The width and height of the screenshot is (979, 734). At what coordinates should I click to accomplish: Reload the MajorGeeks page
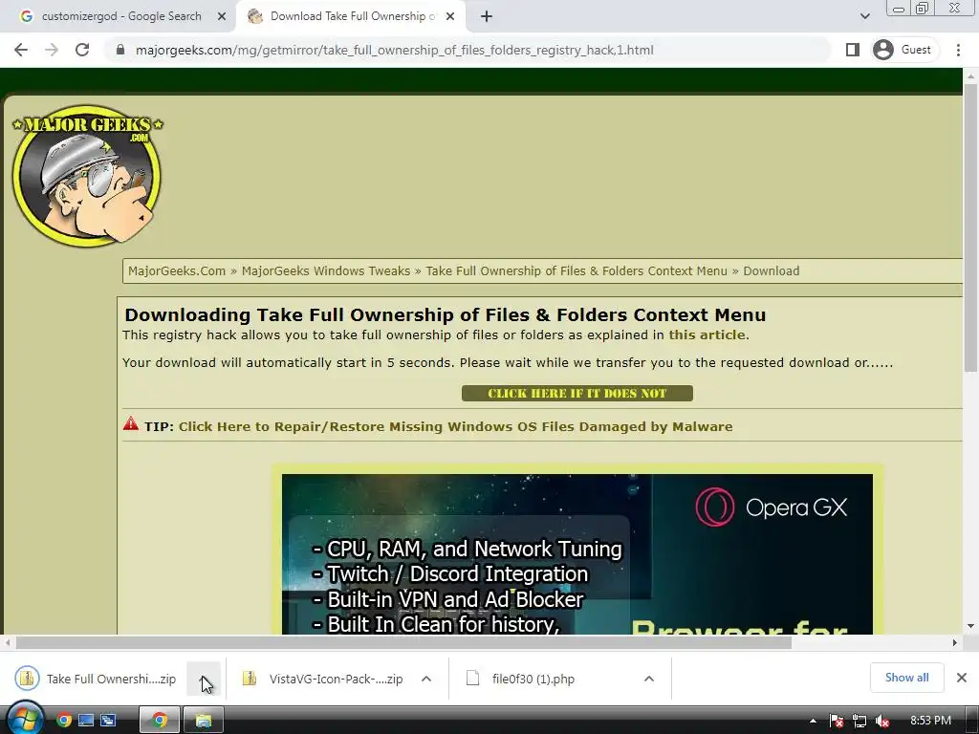coord(82,50)
